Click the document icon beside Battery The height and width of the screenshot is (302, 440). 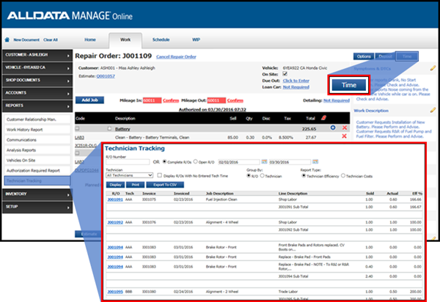109,129
